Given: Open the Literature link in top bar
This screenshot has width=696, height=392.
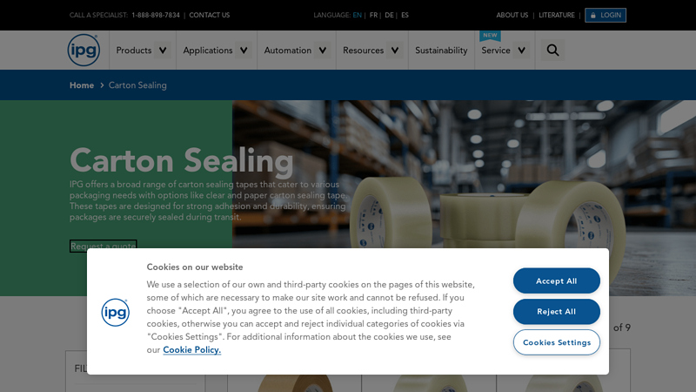Looking at the screenshot, I should 557,16.
